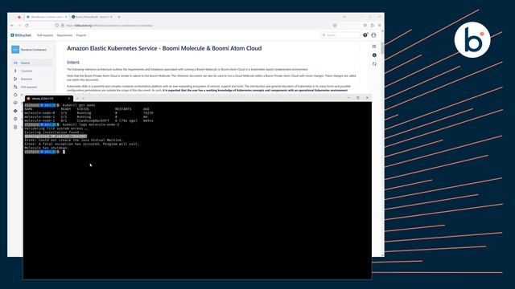Click the cloud-shaped sidebar icon
The width and height of the screenshot is (515, 289).
click(x=15, y=103)
